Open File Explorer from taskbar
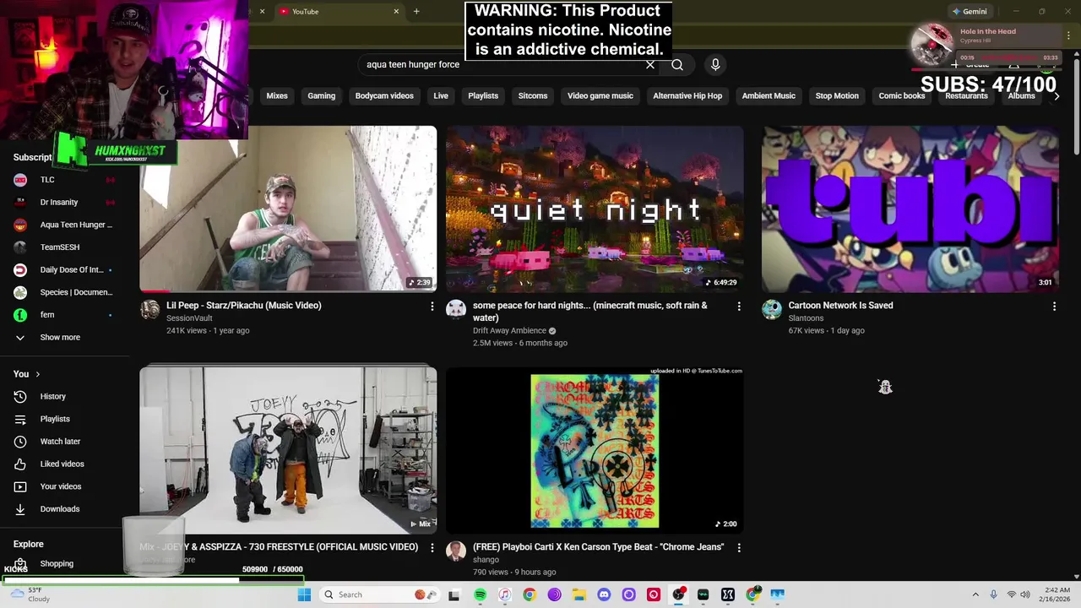The image size is (1081, 608). click(x=579, y=594)
